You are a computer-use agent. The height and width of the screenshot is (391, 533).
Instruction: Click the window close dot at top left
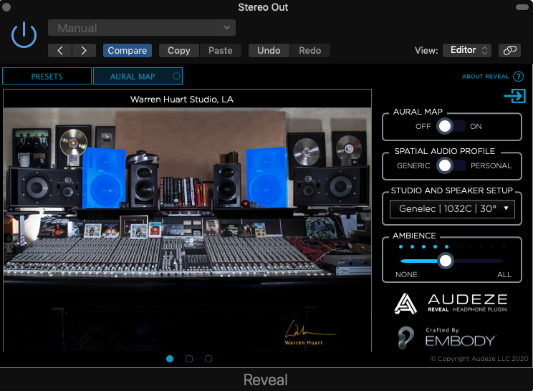(6, 6)
